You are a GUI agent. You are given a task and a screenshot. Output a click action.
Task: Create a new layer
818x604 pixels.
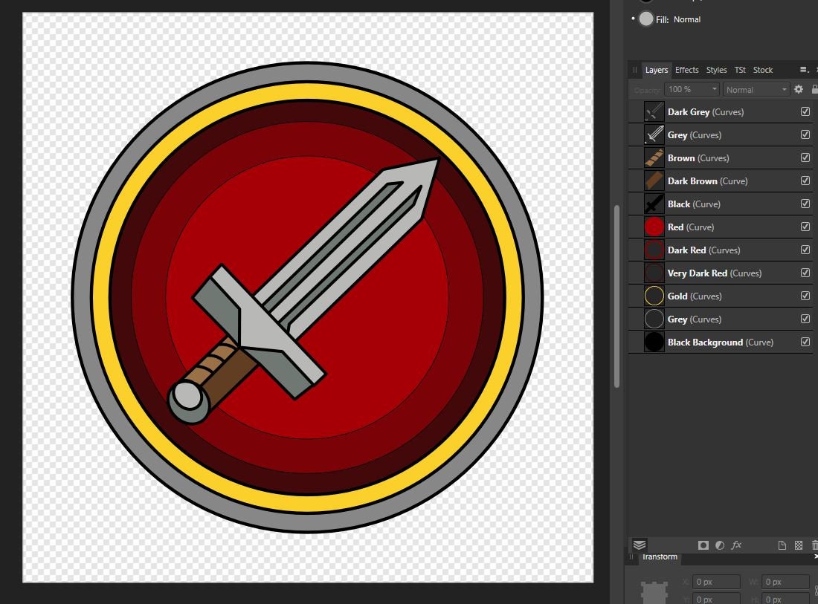click(783, 545)
